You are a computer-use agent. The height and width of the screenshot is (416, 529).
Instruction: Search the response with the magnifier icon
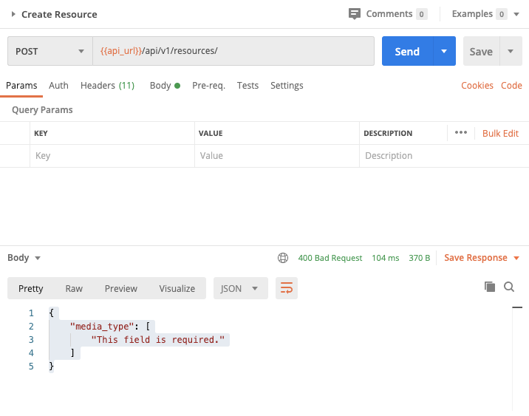509,287
